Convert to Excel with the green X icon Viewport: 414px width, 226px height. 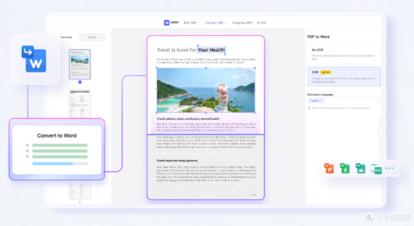(345, 168)
